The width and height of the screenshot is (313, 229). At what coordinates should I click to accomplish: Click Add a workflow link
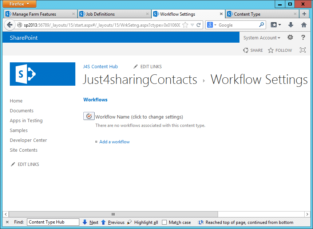tap(115, 142)
